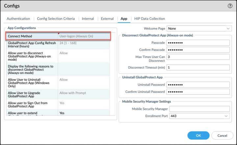Edit Max Times User Can Disconnect field
This screenshot has width=237, height=145.
tap(198, 57)
